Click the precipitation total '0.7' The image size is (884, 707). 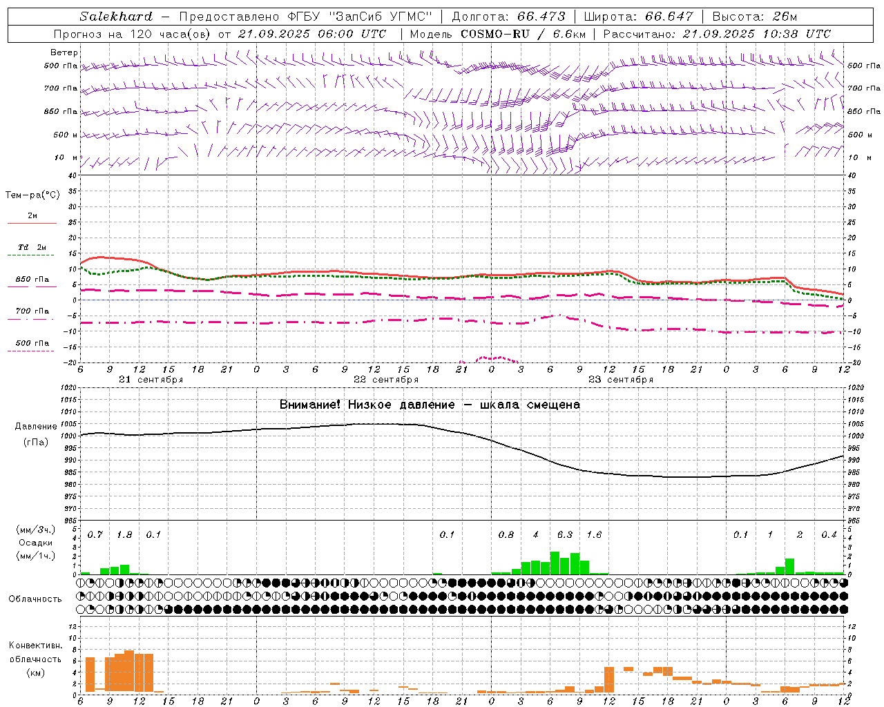(95, 534)
